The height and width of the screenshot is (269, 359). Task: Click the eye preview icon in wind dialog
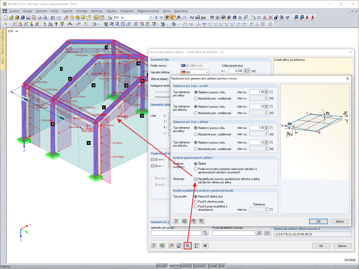click(205, 246)
